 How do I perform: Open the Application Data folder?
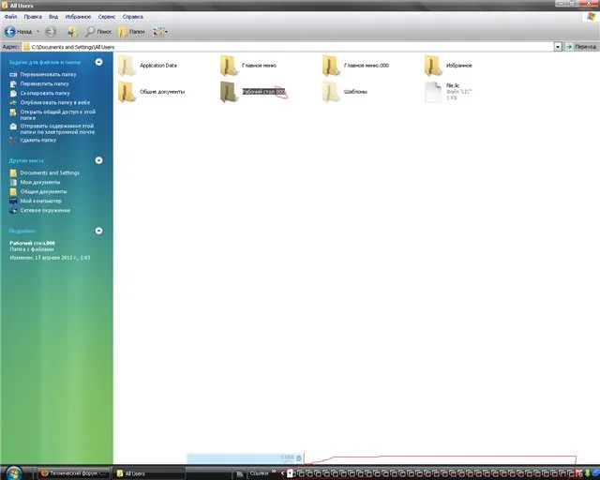[x=127, y=66]
